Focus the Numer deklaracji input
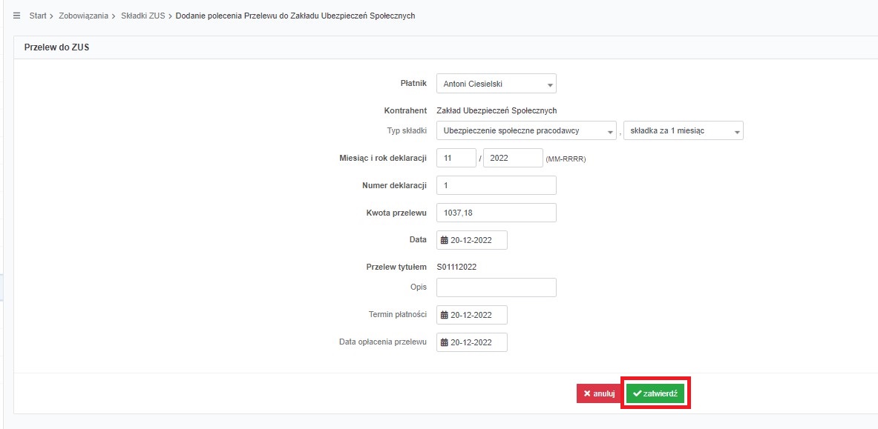Screen dimensions: 878x429 [x=497, y=185]
